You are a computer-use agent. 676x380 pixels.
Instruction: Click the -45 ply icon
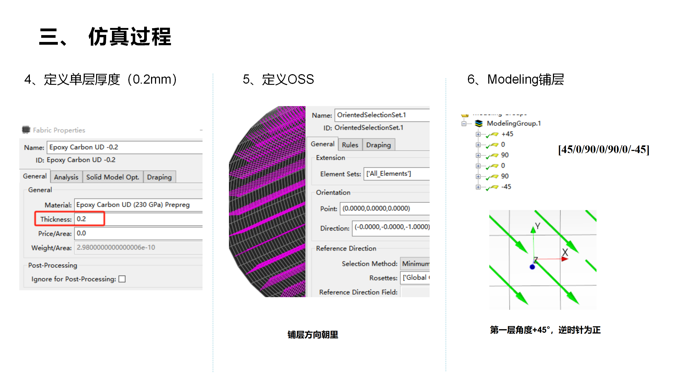(x=492, y=188)
